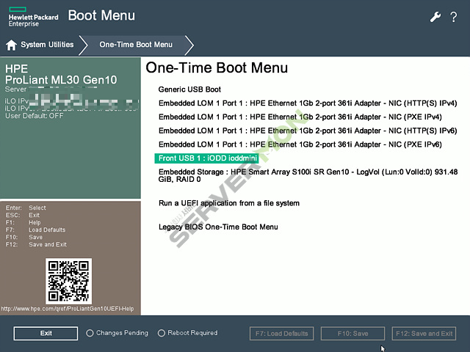470x352 pixels.
Task: Select Embedded LOM NIC (PXE IPv6) entry
Action: (300, 144)
